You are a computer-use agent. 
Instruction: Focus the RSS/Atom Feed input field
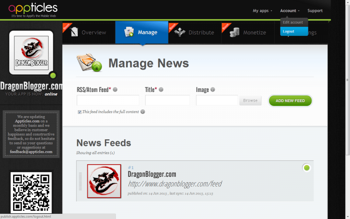click(108, 100)
